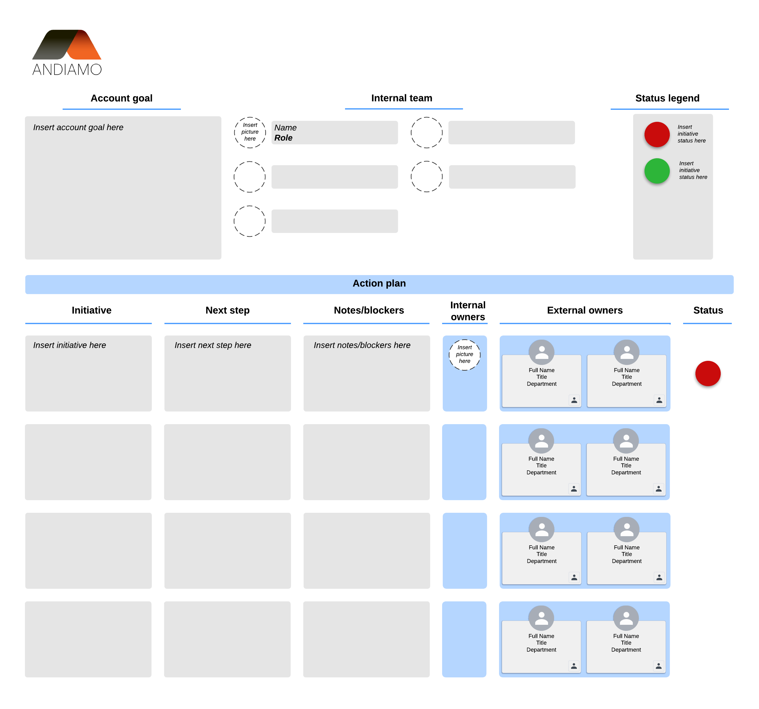Expand the internal team Name/Role entry
759x709 pixels.
click(336, 133)
